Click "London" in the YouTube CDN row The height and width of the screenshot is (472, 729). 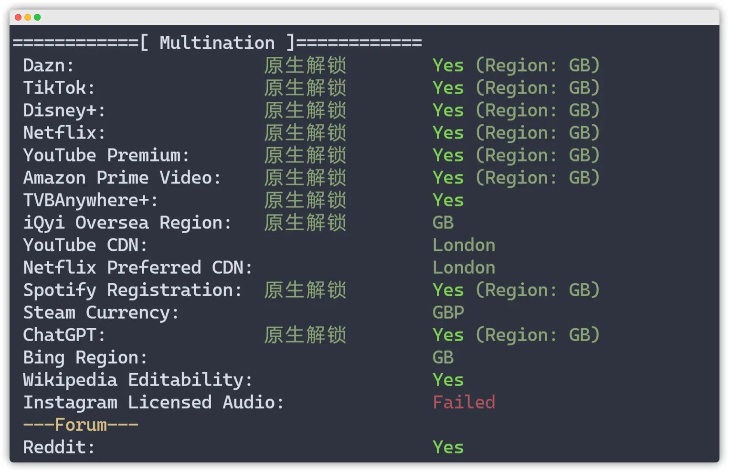464,245
